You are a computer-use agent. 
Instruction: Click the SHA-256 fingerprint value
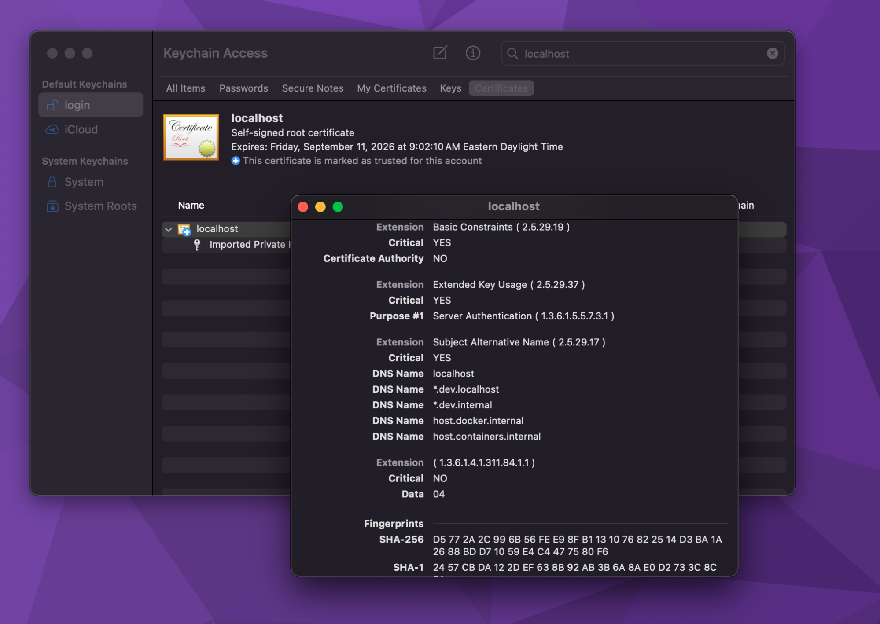577,545
